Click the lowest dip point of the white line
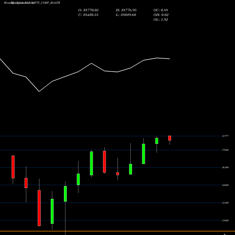 (x=39, y=91)
